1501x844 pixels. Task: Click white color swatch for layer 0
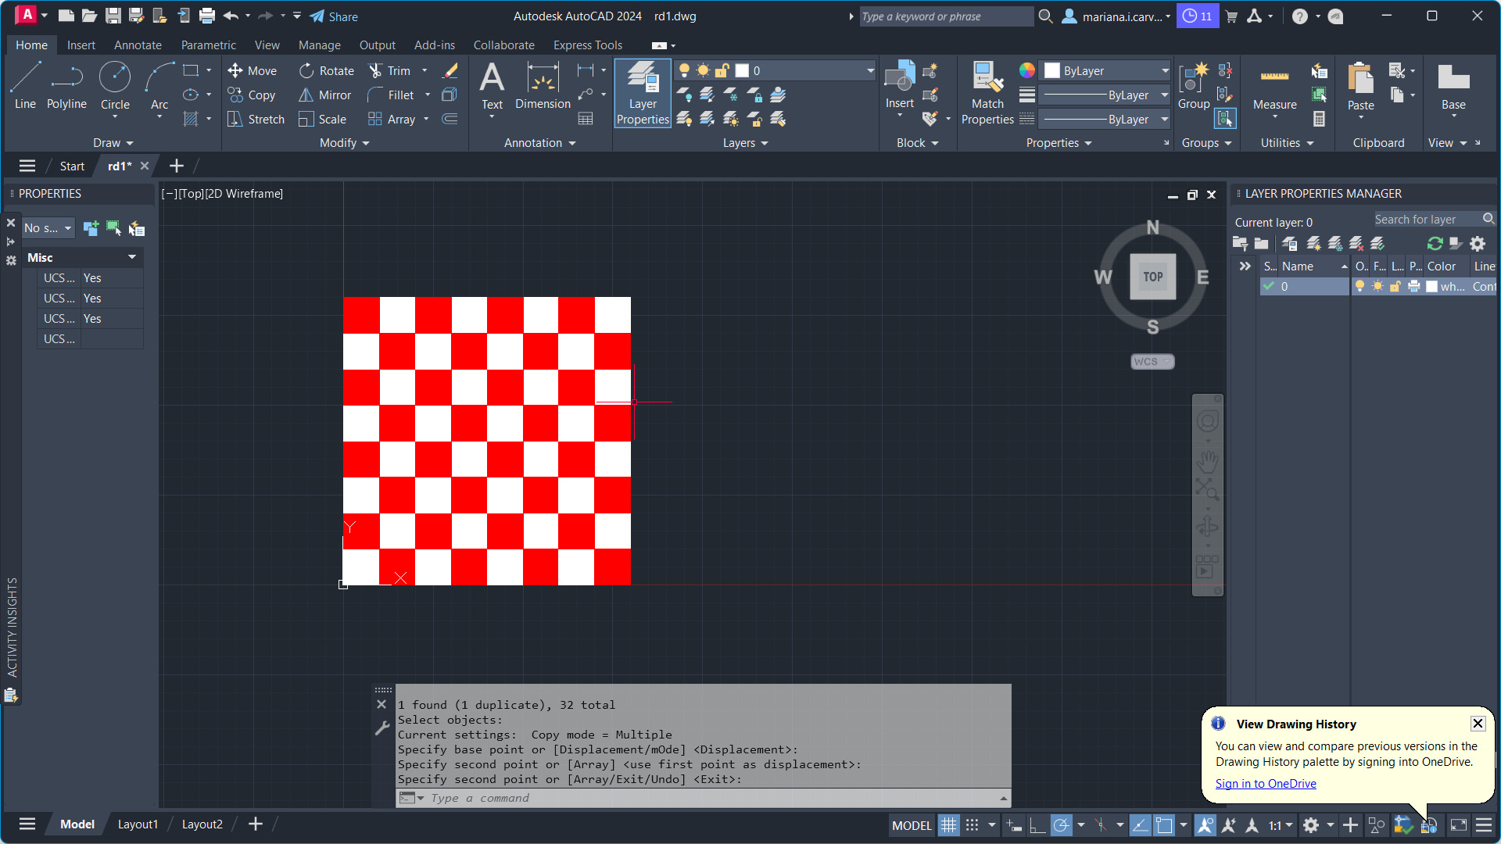pyautogui.click(x=1431, y=287)
